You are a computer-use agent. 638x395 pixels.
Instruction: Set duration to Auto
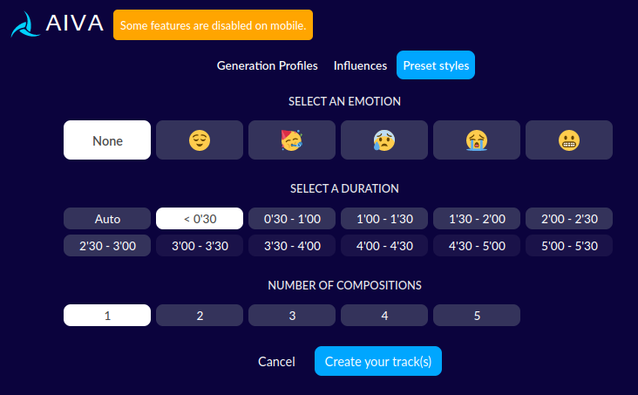[x=107, y=219]
